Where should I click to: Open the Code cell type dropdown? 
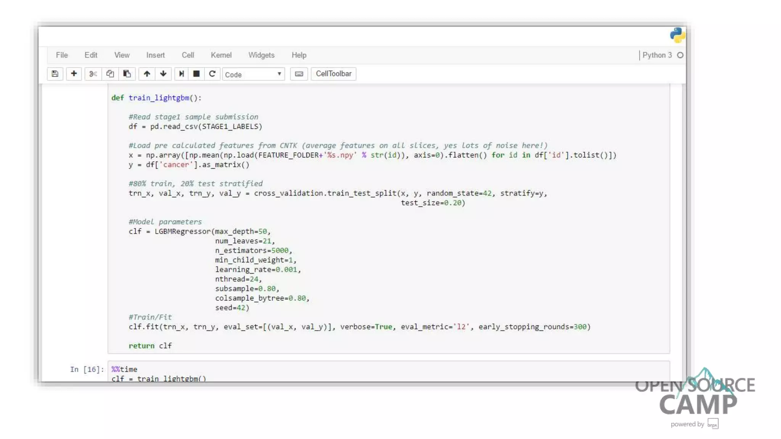coord(253,75)
